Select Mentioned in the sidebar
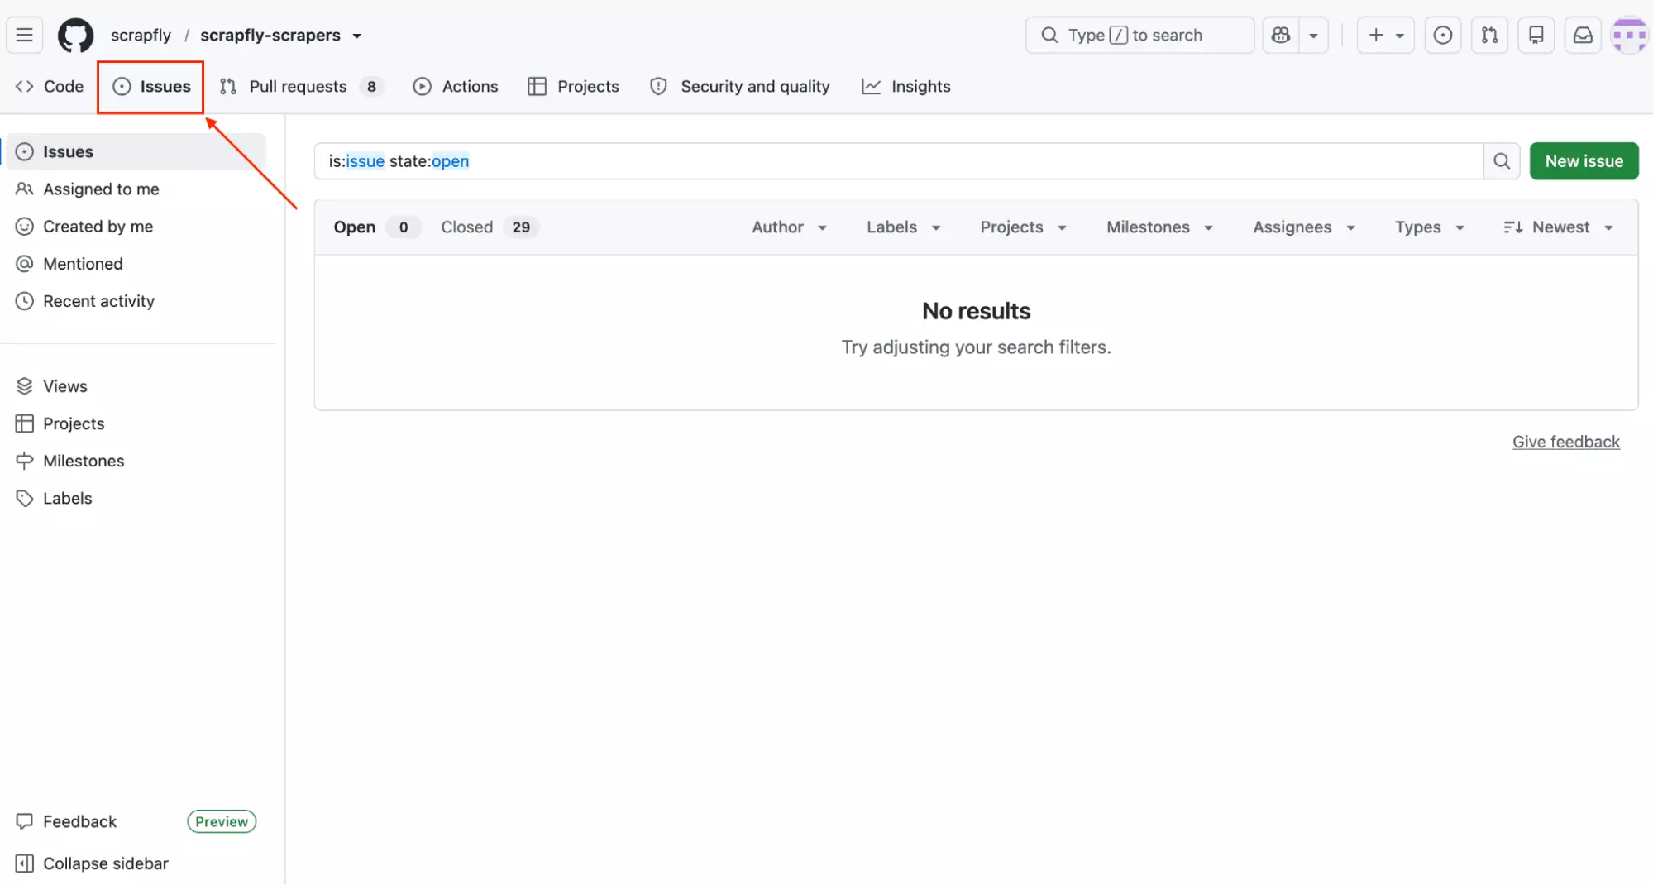Image resolution: width=1653 pixels, height=885 pixels. click(136, 263)
